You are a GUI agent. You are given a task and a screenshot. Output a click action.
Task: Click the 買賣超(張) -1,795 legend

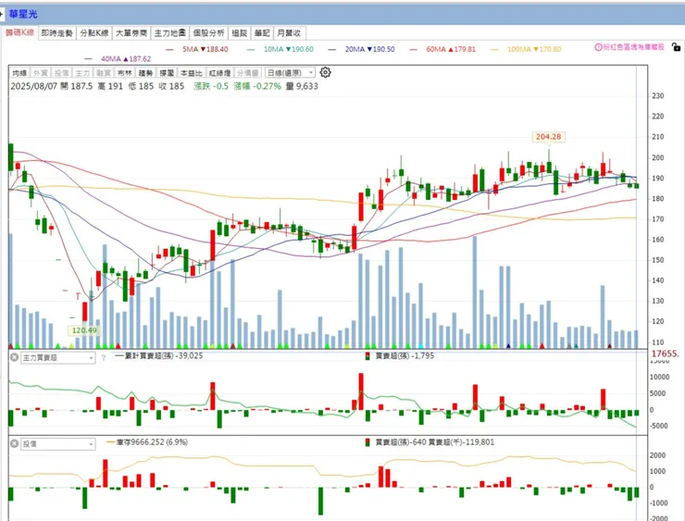400,355
